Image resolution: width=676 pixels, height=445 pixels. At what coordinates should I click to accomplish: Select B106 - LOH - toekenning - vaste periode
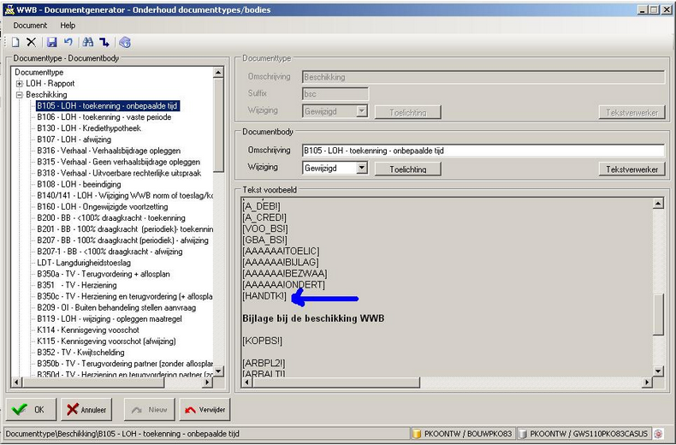[104, 117]
